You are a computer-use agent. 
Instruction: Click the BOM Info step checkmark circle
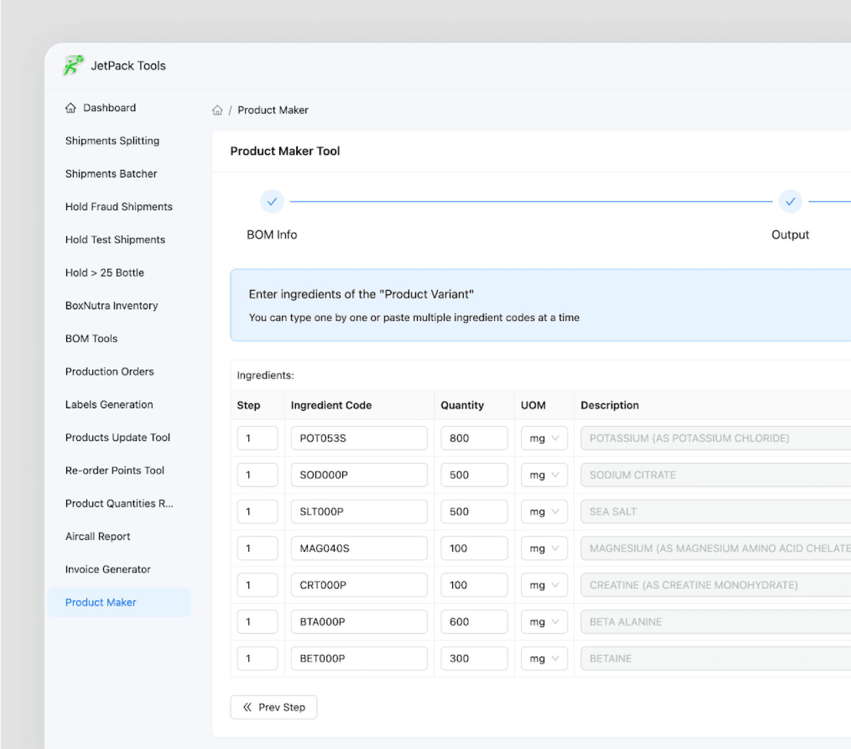click(272, 202)
